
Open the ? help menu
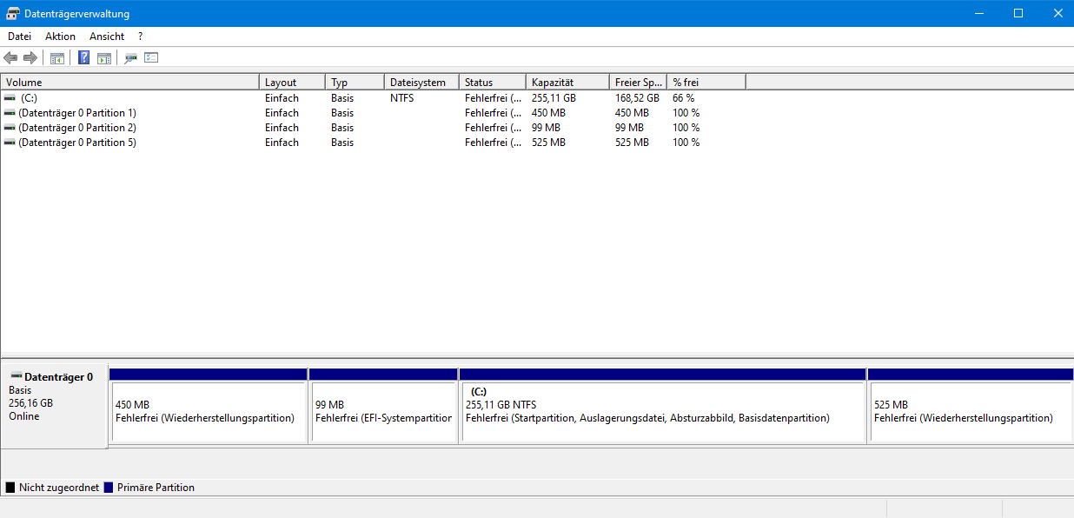coord(141,37)
